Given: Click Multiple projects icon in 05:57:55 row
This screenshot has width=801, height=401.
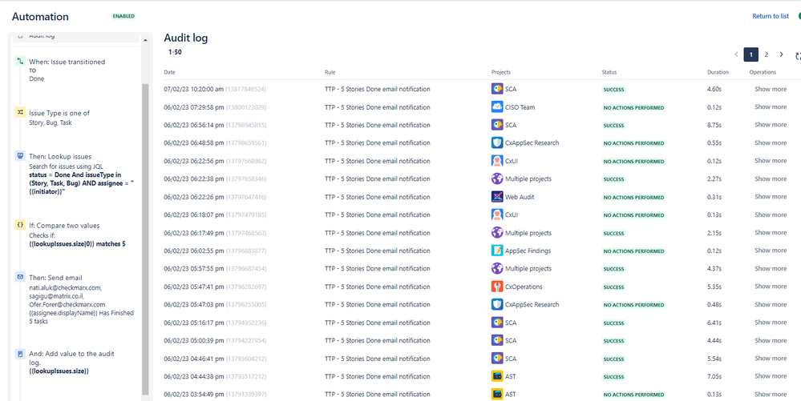Looking at the screenshot, I should click(497, 268).
